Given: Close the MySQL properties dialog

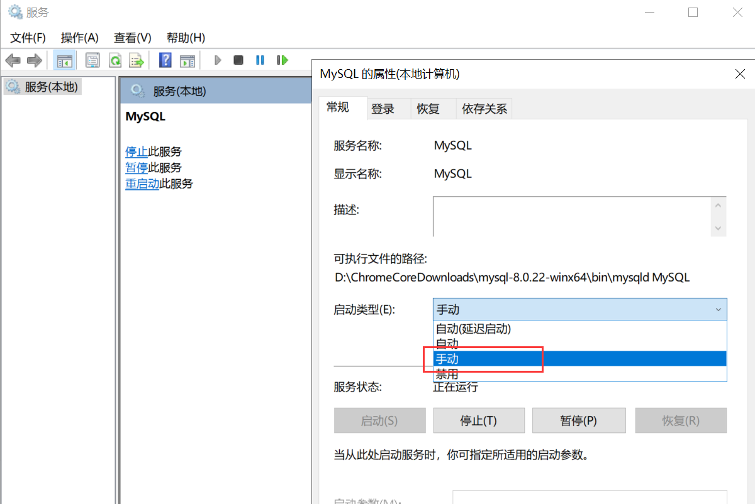Looking at the screenshot, I should 740,74.
